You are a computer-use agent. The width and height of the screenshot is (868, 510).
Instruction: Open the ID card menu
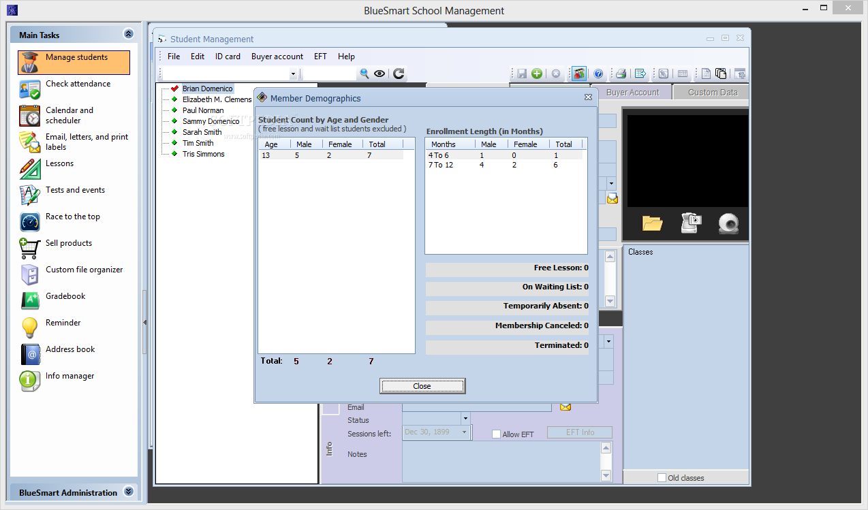pyautogui.click(x=228, y=57)
